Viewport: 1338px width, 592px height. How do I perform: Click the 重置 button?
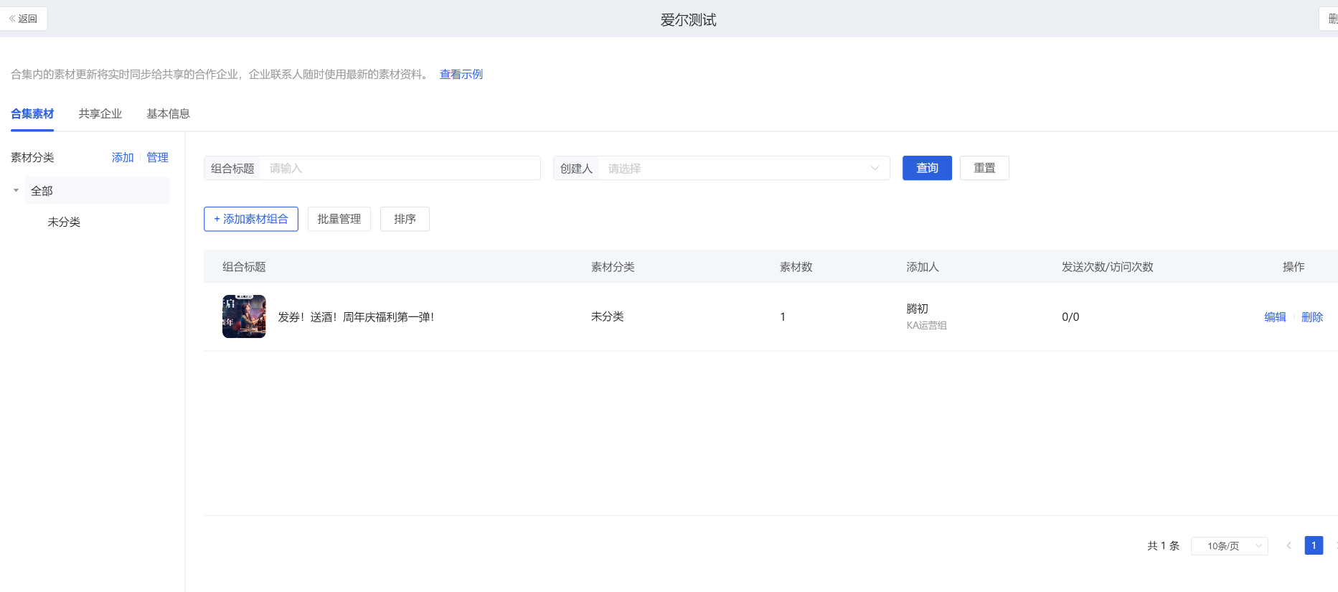click(x=984, y=168)
